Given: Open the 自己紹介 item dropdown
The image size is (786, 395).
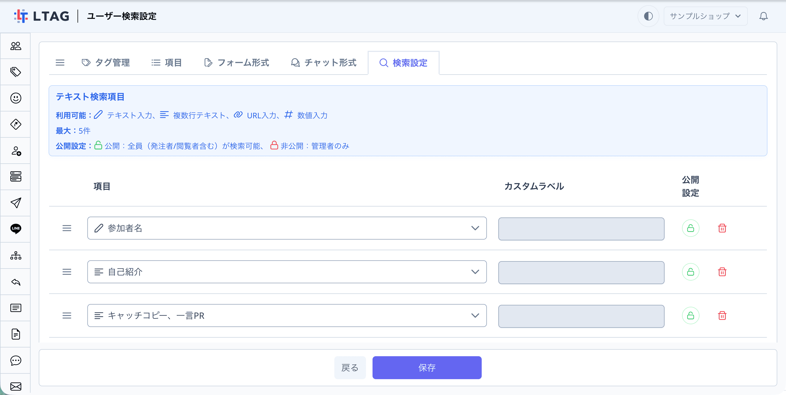Looking at the screenshot, I should (x=287, y=272).
